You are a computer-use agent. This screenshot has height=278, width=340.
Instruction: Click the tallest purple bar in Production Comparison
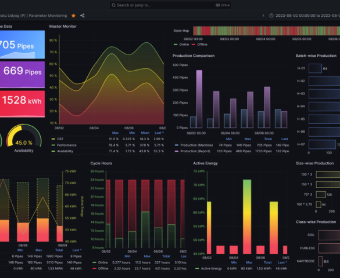point(199,99)
